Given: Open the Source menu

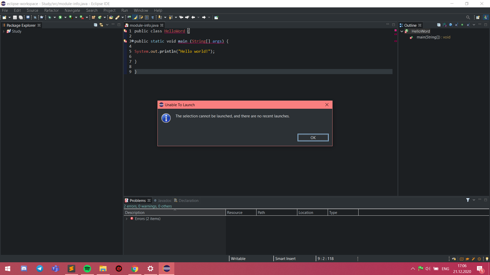Looking at the screenshot, I should click(x=32, y=10).
